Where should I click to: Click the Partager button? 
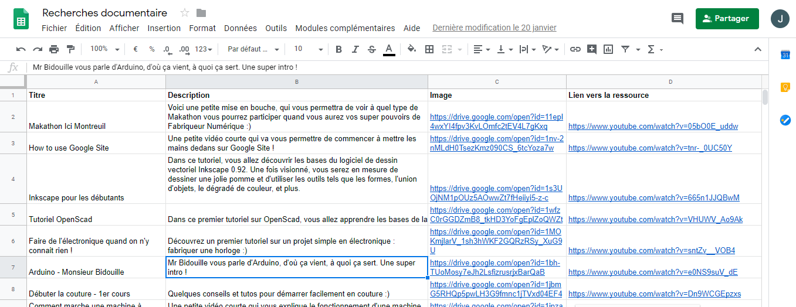(727, 19)
